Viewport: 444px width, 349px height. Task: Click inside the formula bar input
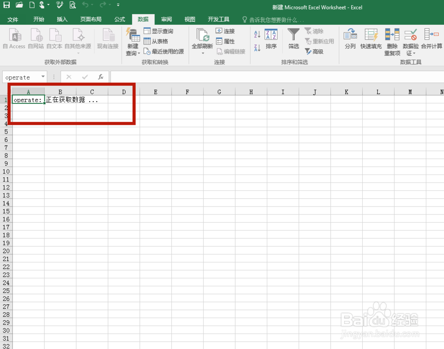(277, 77)
